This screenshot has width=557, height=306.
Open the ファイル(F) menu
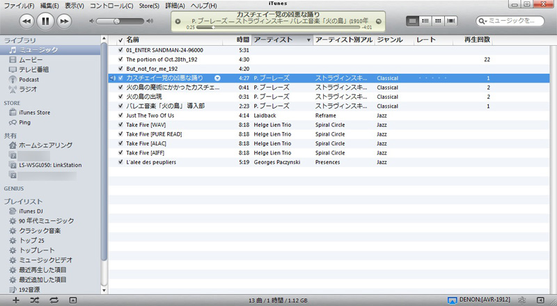[19, 6]
